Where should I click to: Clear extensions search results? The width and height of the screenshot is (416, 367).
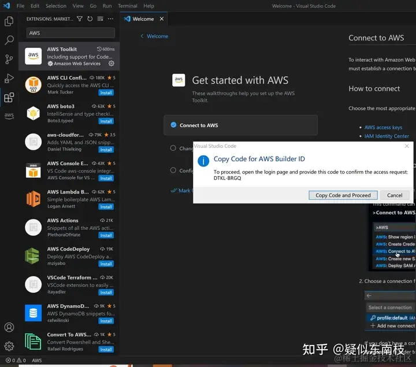(x=100, y=19)
